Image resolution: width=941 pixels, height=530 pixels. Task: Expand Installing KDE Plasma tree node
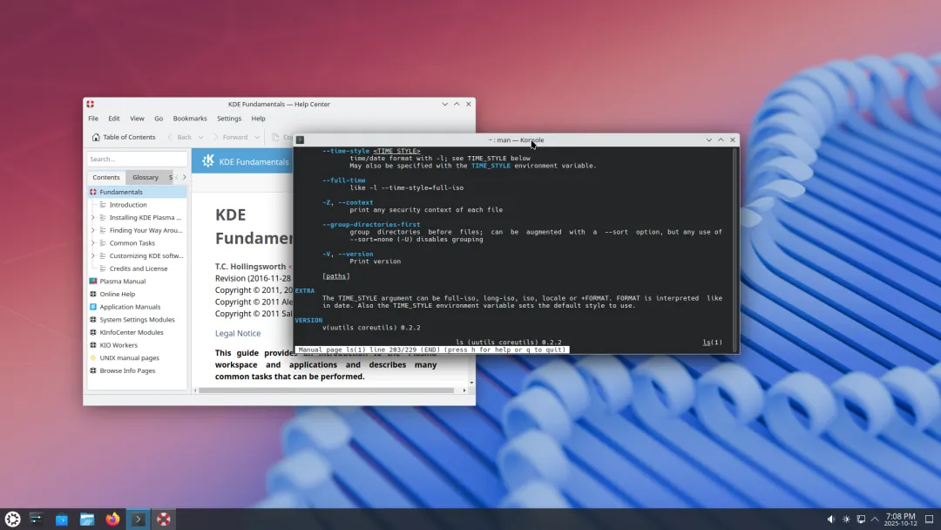93,217
